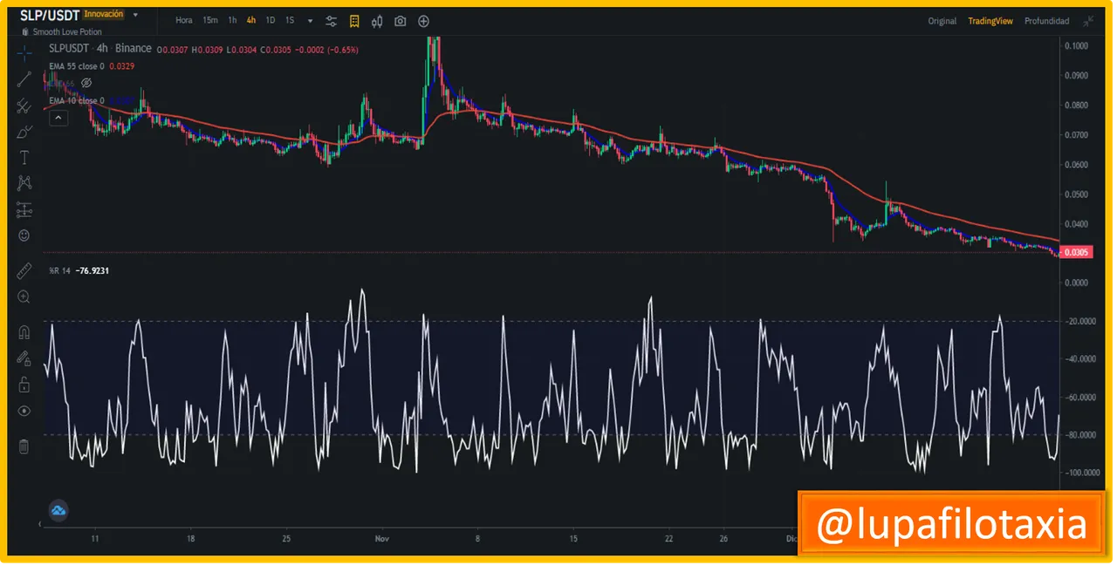Screen dimensions: 1117x579
Task: Select the brush drawing tool
Action: click(x=24, y=133)
